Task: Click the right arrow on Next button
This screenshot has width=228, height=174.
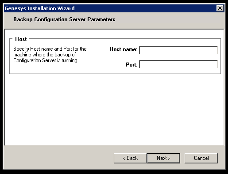Action: 169,158
